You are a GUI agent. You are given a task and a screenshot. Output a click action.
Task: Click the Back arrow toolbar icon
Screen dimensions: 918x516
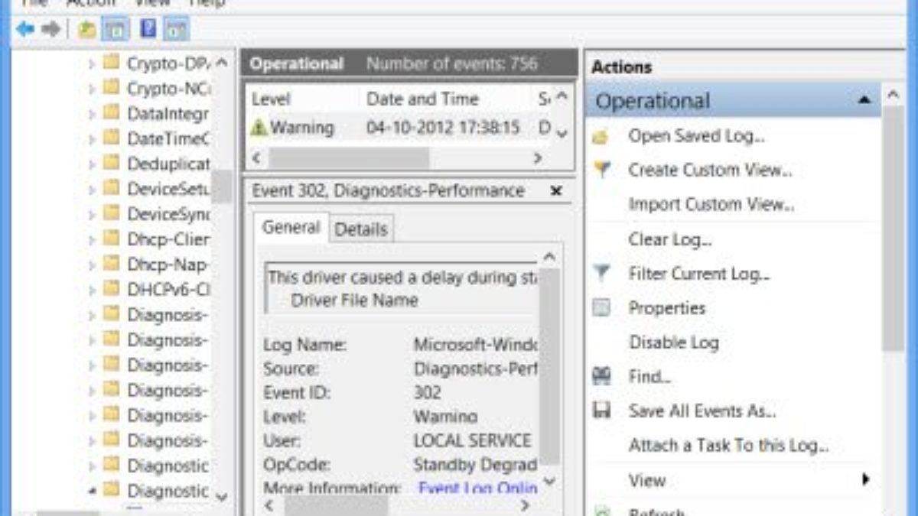(25, 30)
